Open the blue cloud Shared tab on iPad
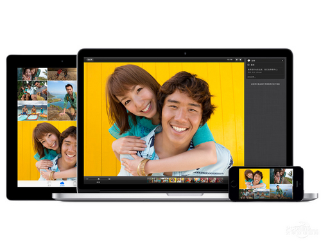 coord(62,183)
